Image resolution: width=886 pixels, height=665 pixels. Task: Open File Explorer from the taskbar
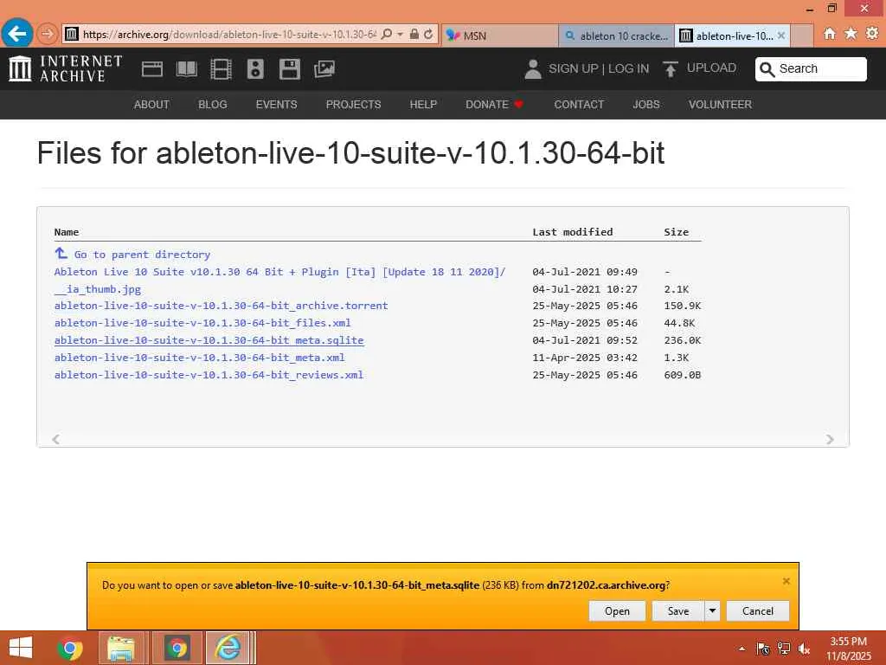pyautogui.click(x=121, y=648)
